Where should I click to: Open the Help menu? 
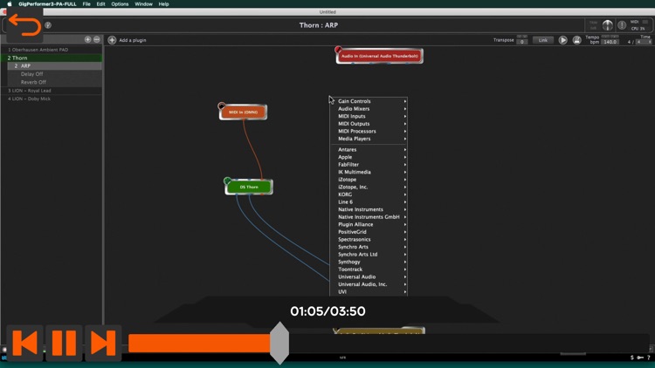pyautogui.click(x=164, y=3)
